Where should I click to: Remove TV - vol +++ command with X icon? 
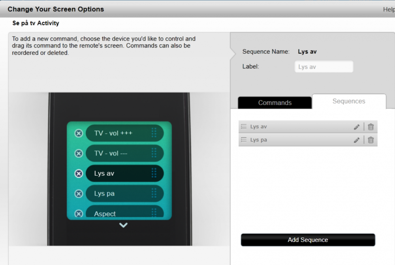79,133
